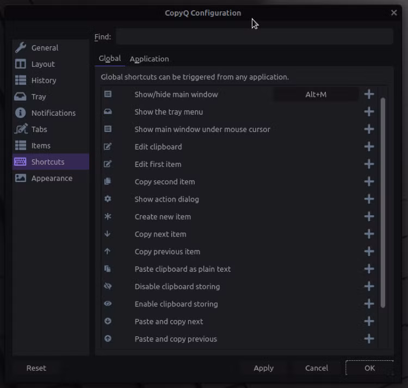The width and height of the screenshot is (408, 388).
Task: Open the Tray section icon
Action: coord(20,97)
